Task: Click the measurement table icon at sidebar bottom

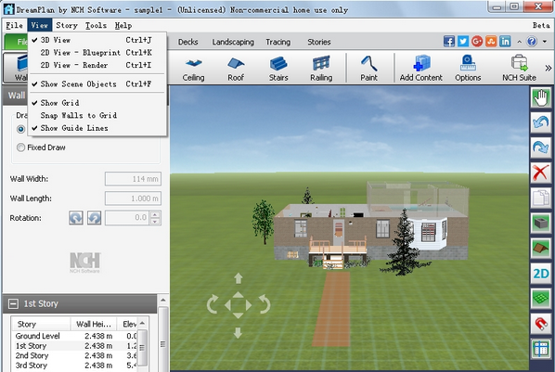Action: click(540, 349)
